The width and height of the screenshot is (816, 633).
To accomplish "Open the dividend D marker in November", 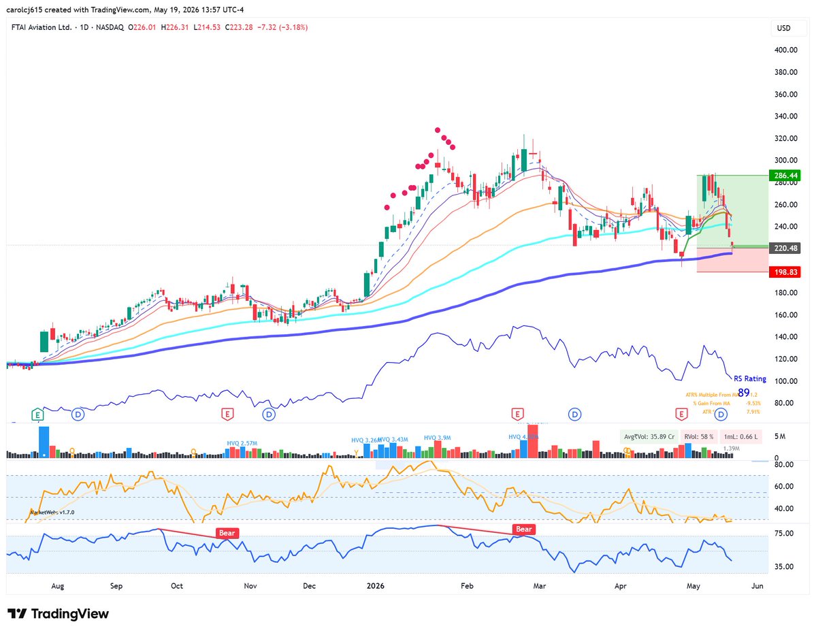I will (x=269, y=415).
